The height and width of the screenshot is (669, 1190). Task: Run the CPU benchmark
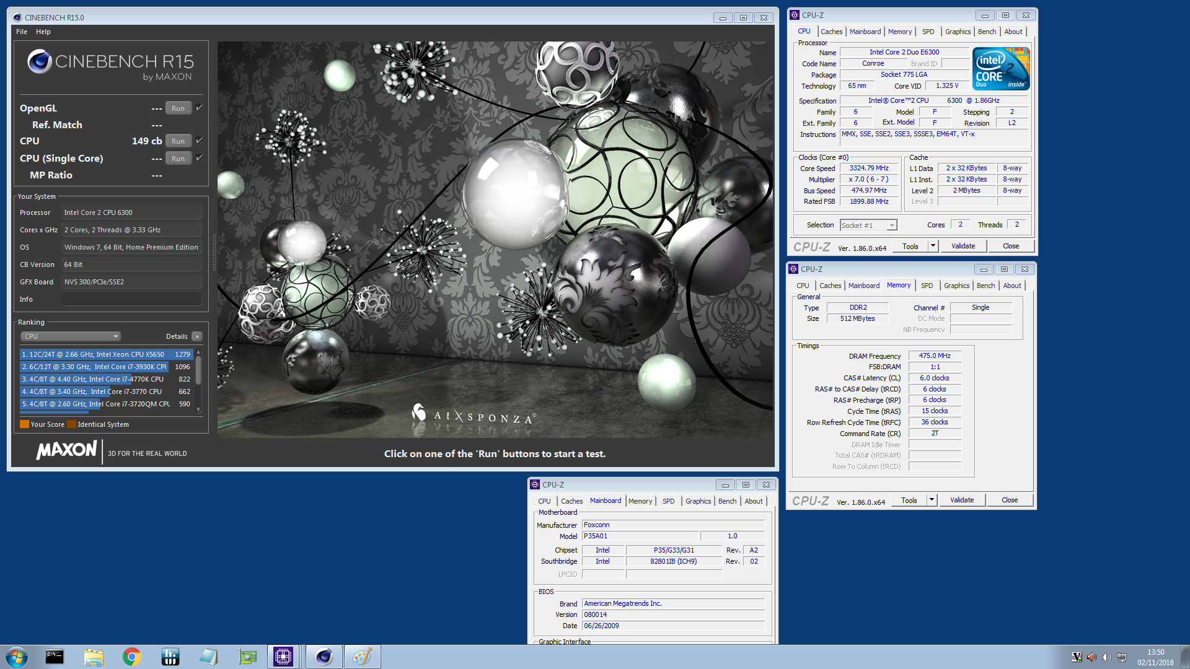point(178,141)
